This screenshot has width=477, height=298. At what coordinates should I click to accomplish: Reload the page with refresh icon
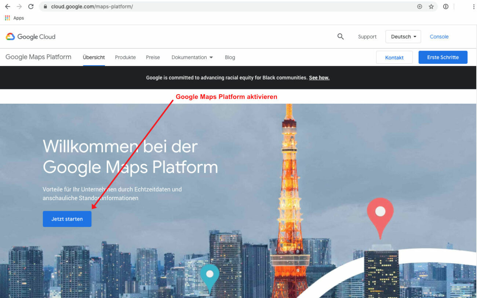(x=31, y=7)
